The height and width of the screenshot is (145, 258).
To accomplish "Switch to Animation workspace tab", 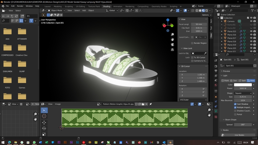I will [118, 6].
